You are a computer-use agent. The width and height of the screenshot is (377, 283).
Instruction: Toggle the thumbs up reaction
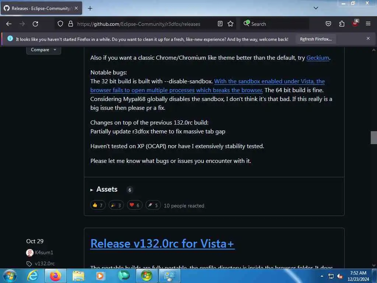point(98,205)
